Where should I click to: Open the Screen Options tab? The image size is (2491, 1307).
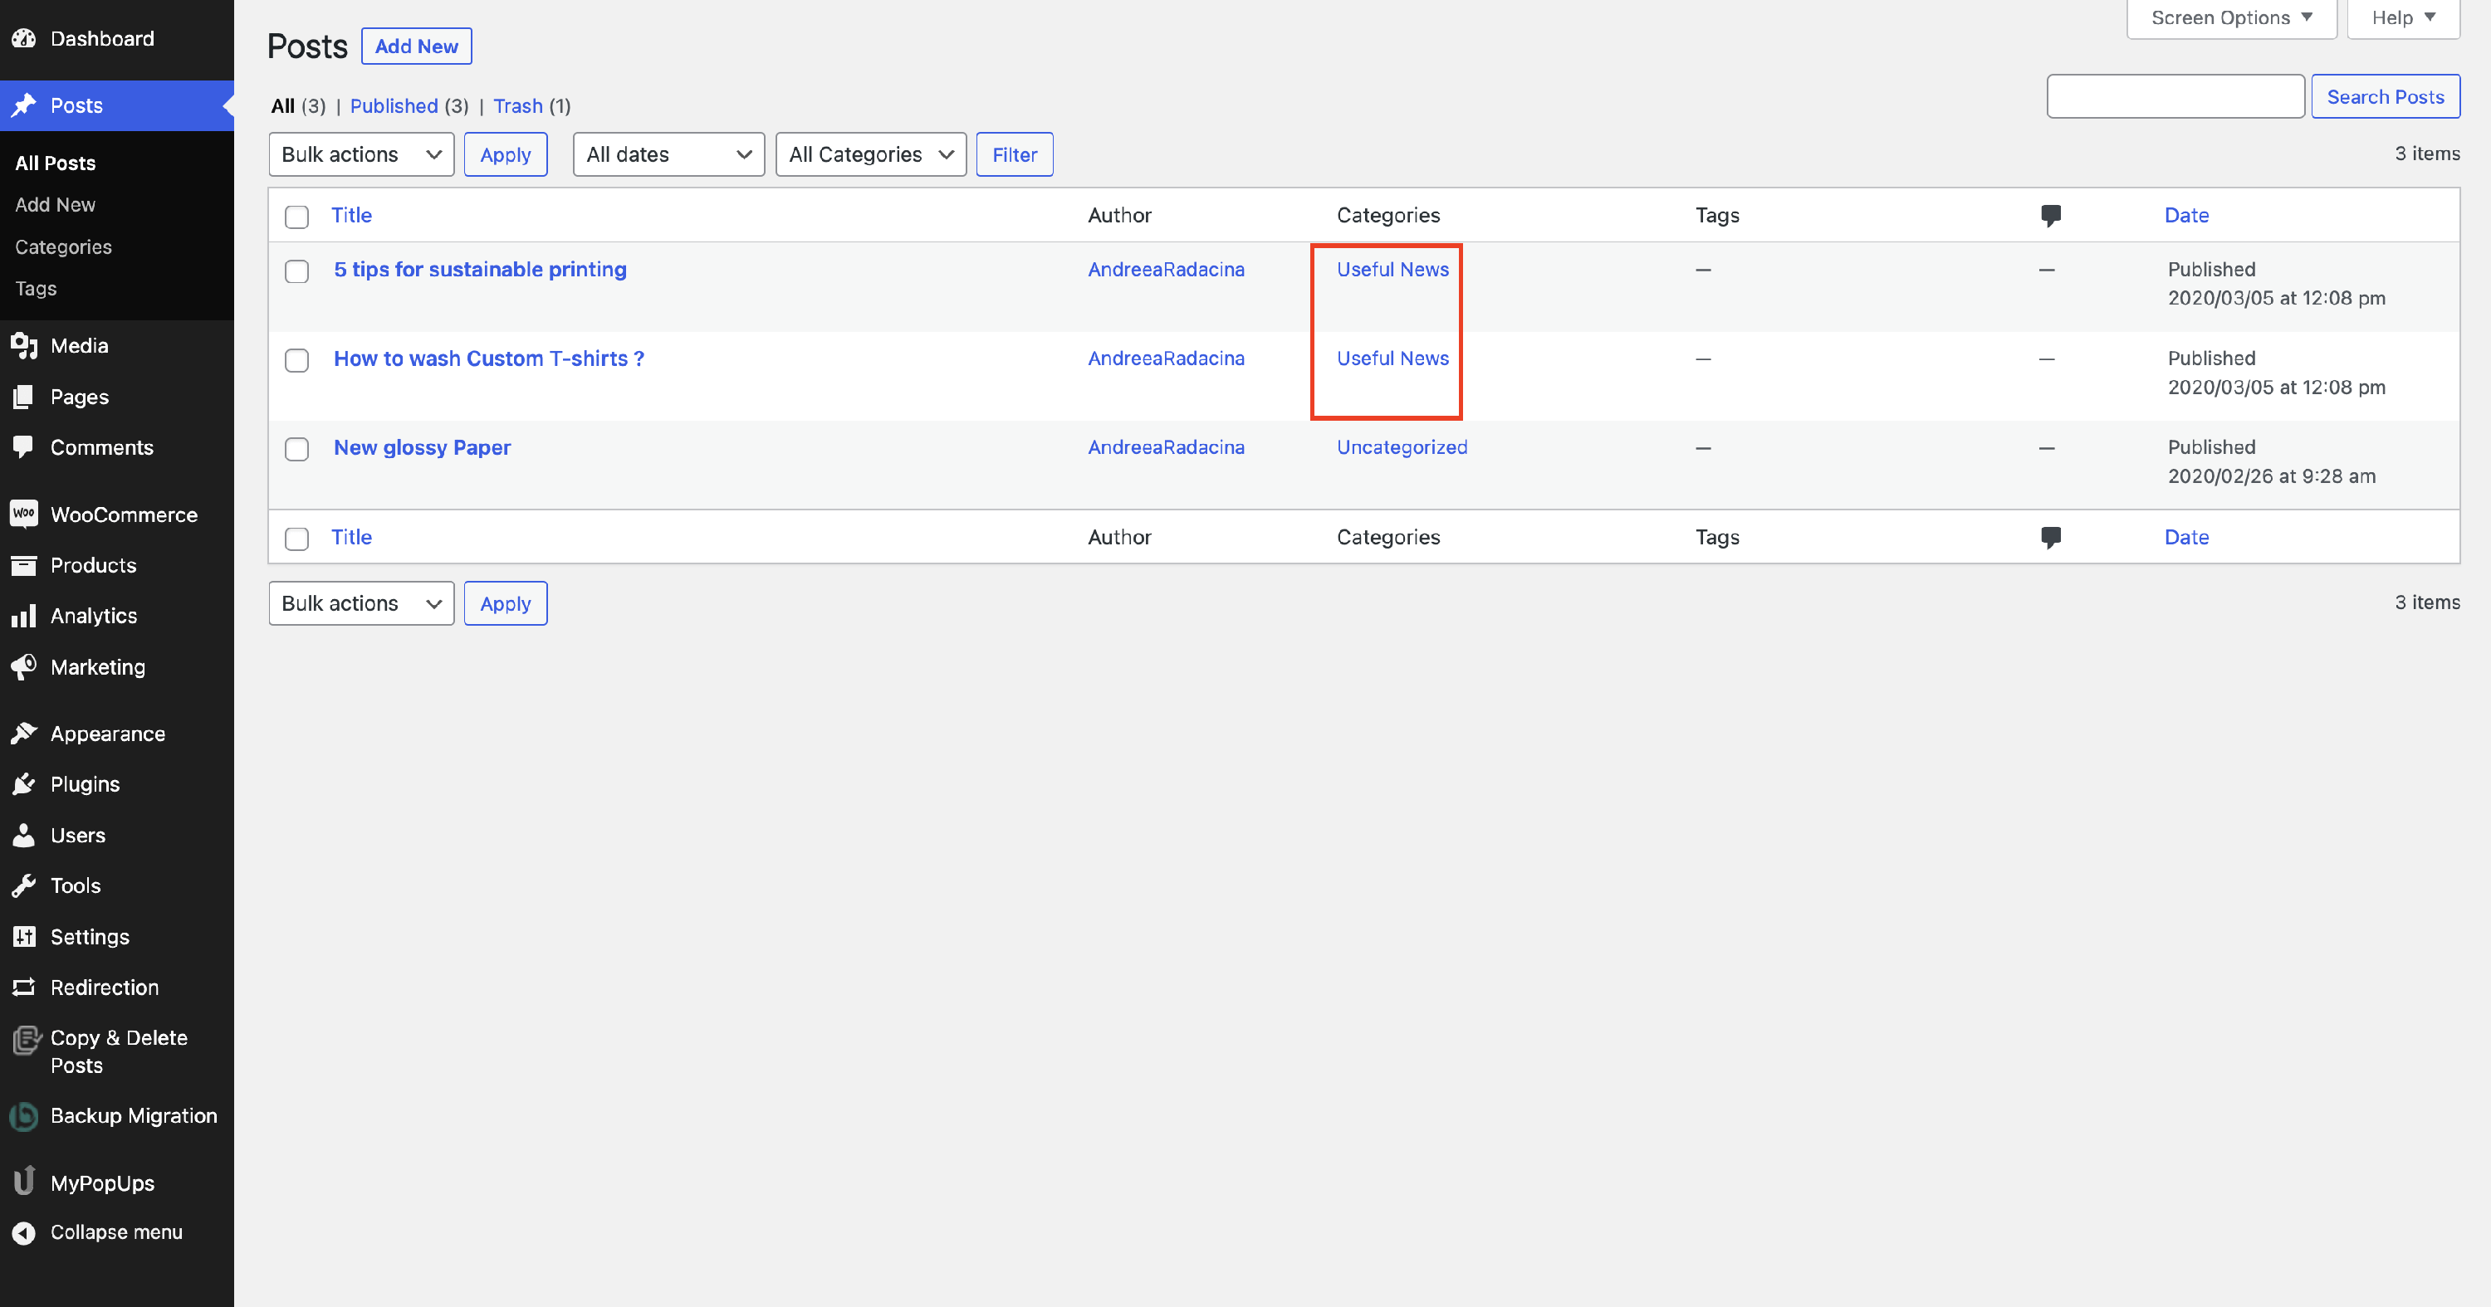(2230, 17)
